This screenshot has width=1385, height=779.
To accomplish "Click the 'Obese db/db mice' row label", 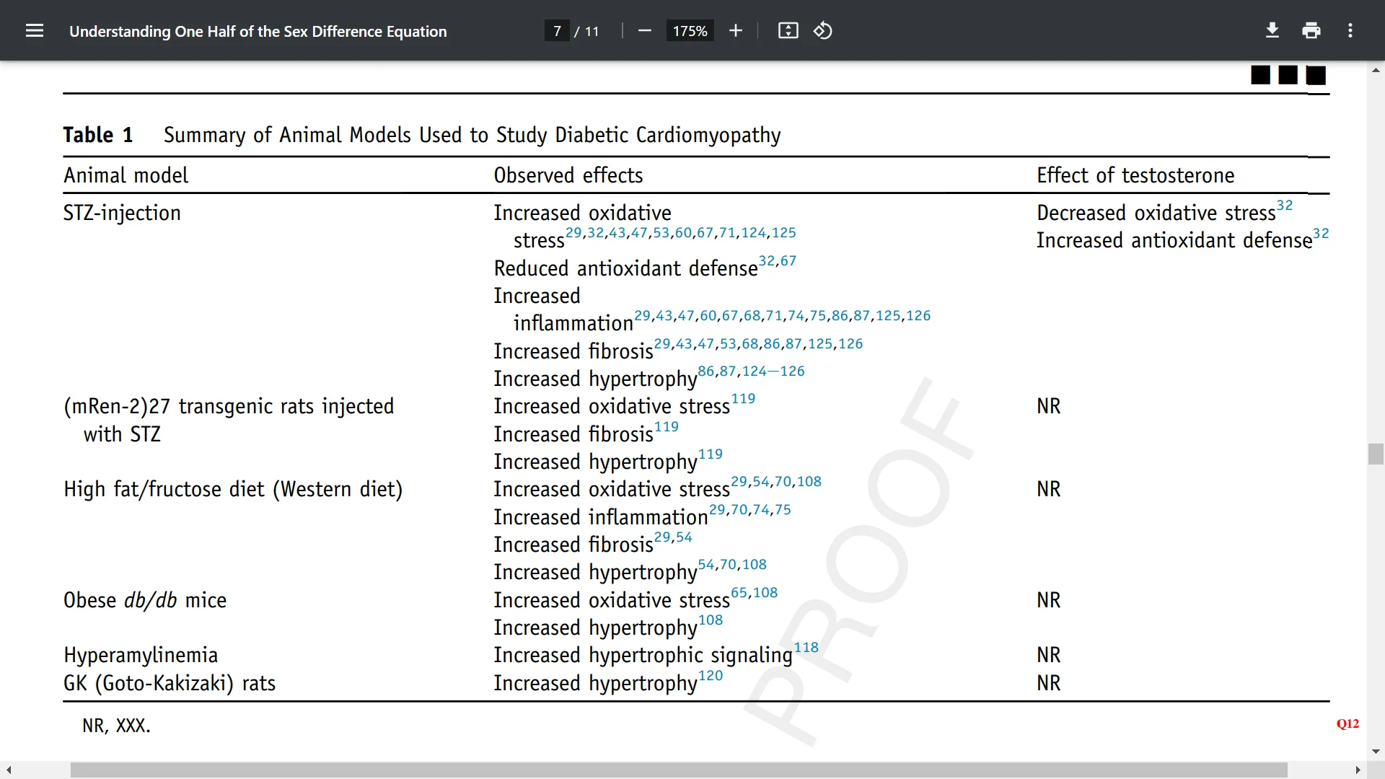I will click(x=145, y=600).
